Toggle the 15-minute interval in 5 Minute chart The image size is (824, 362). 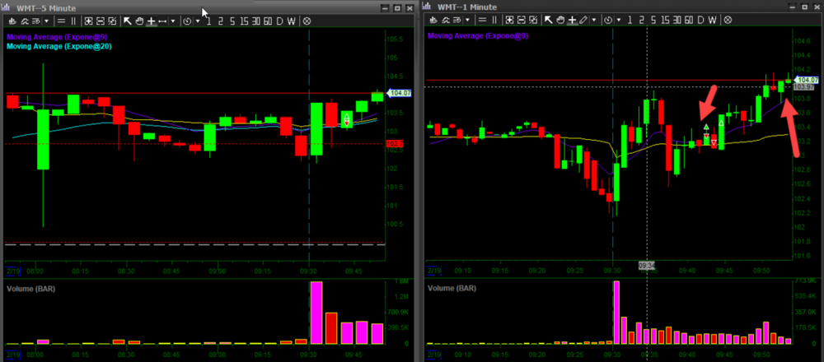click(x=243, y=20)
